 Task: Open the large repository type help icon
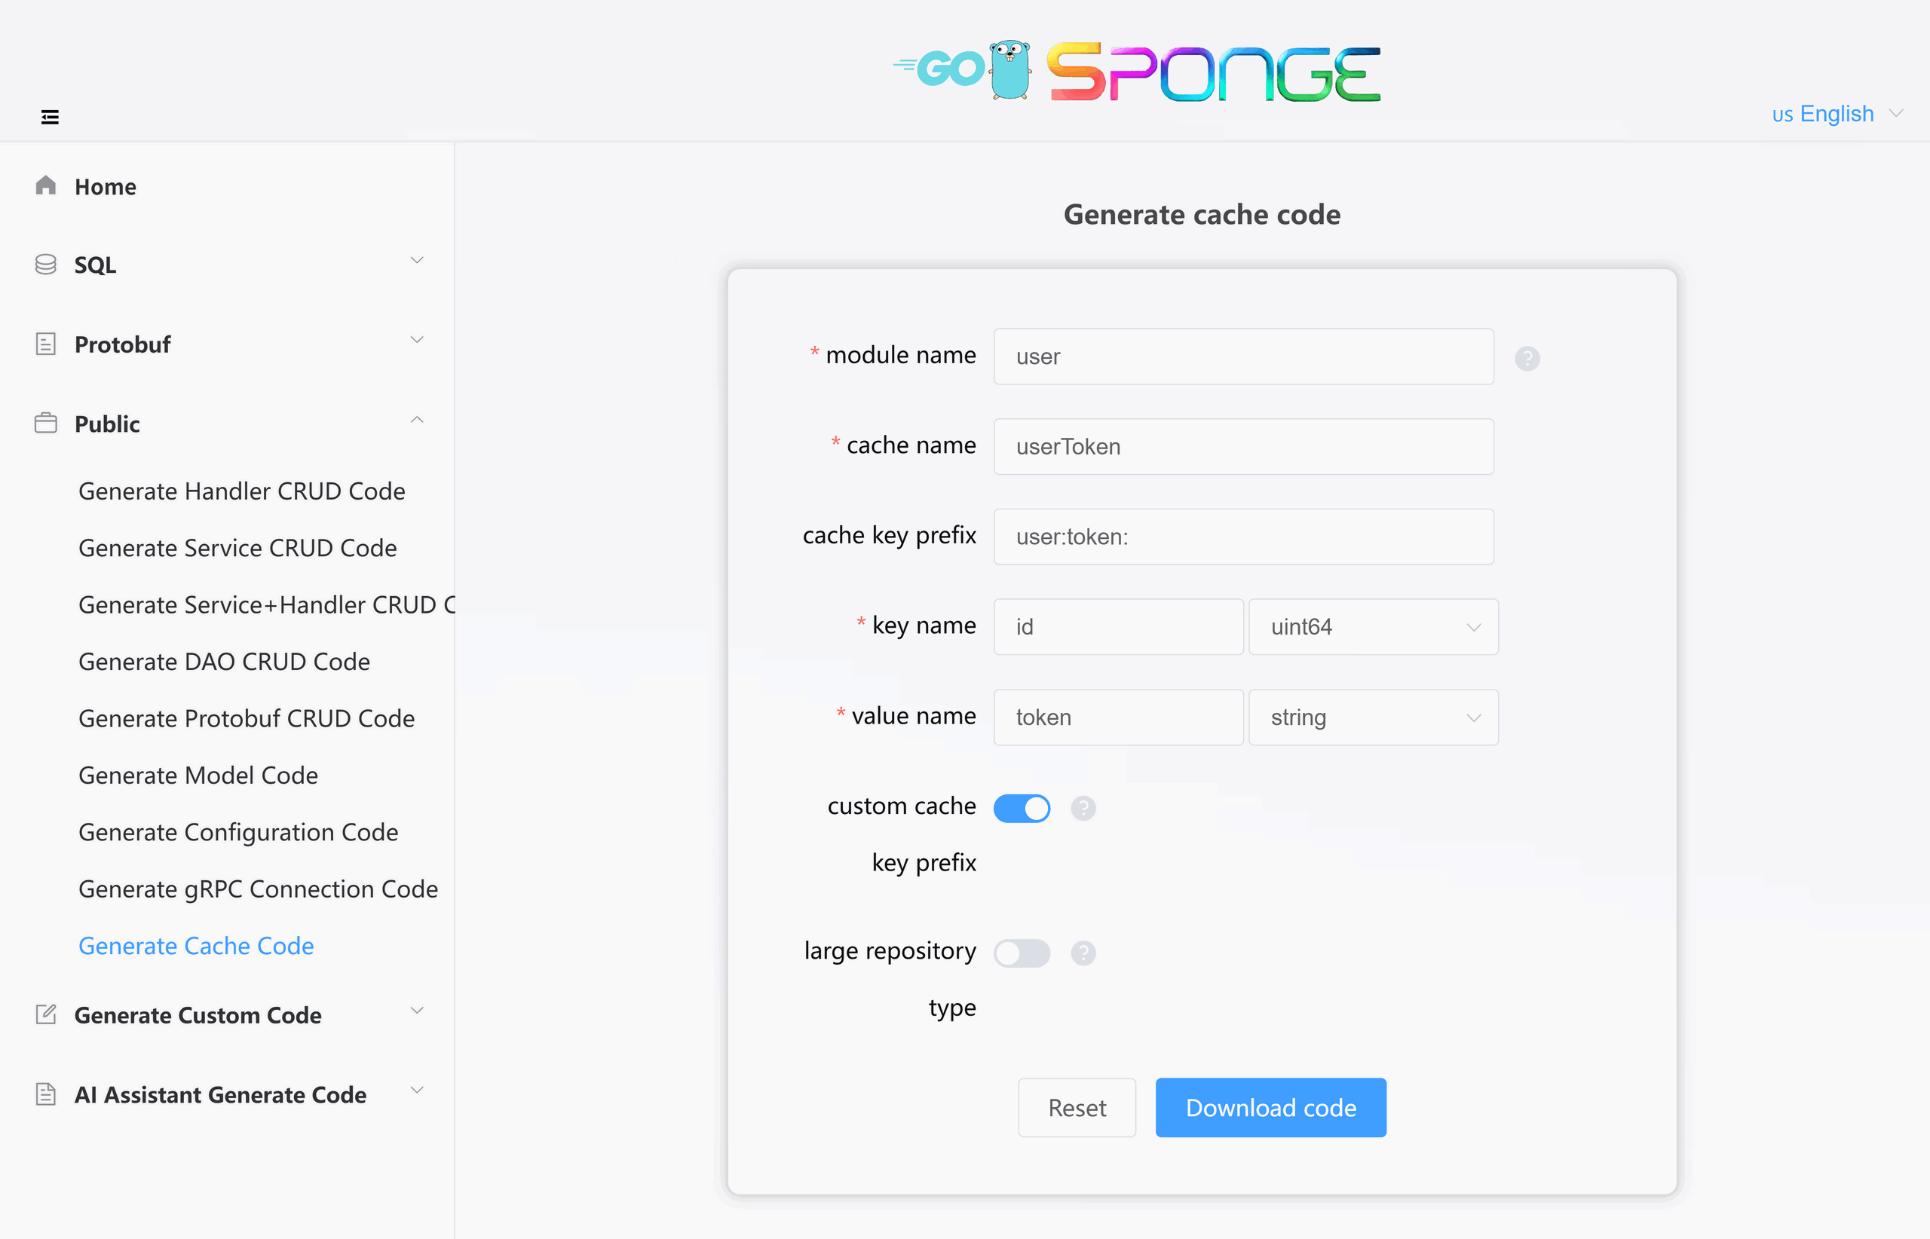point(1083,953)
